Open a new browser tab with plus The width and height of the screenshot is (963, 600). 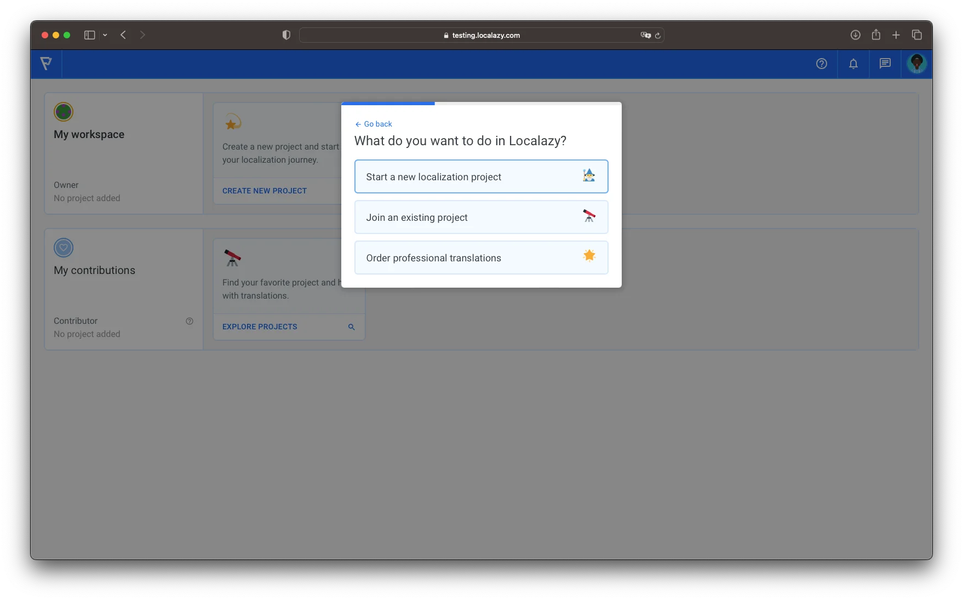tap(896, 35)
